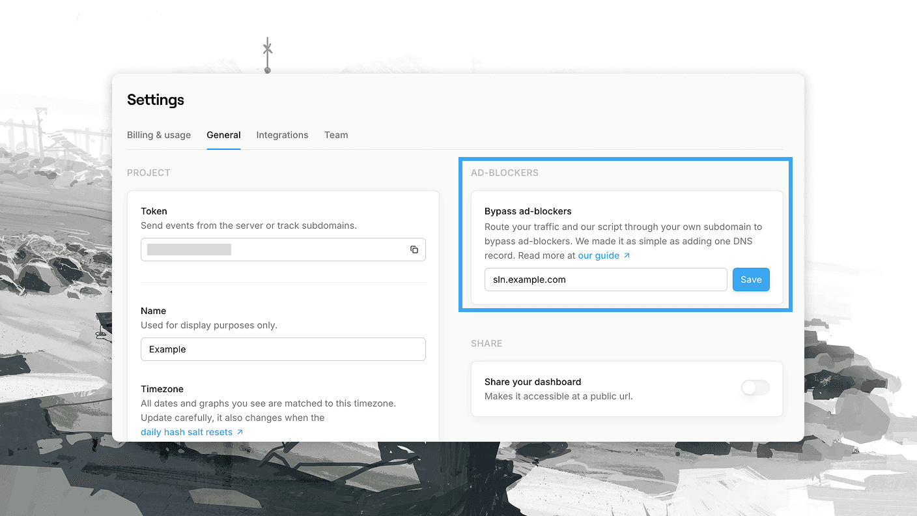
Task: Click the arrow icon after 'daily hash salt resets'
Action: [x=240, y=432]
